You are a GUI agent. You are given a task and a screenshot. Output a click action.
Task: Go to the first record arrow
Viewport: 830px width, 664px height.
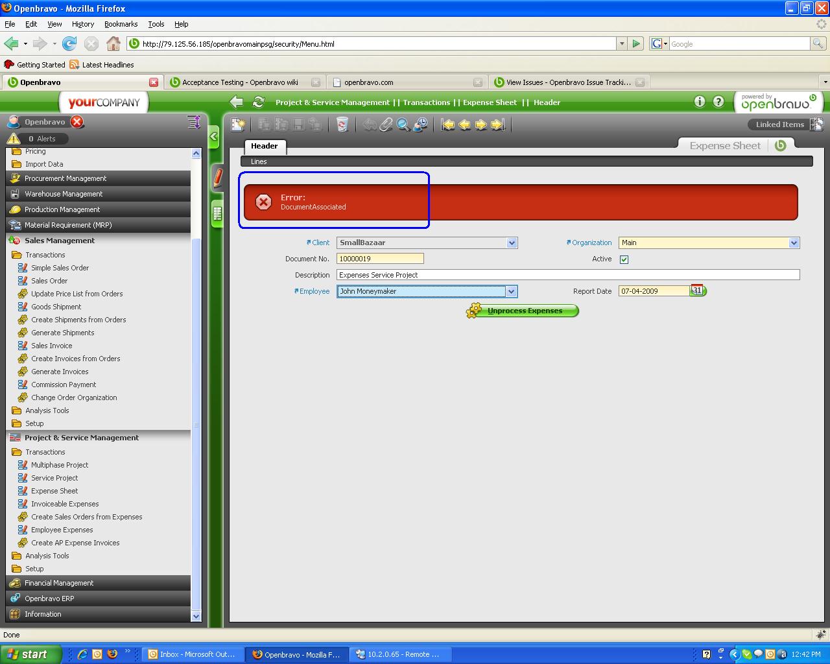pos(448,124)
